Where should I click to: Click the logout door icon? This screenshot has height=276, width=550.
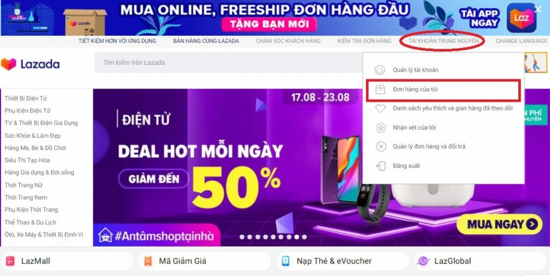381,166
